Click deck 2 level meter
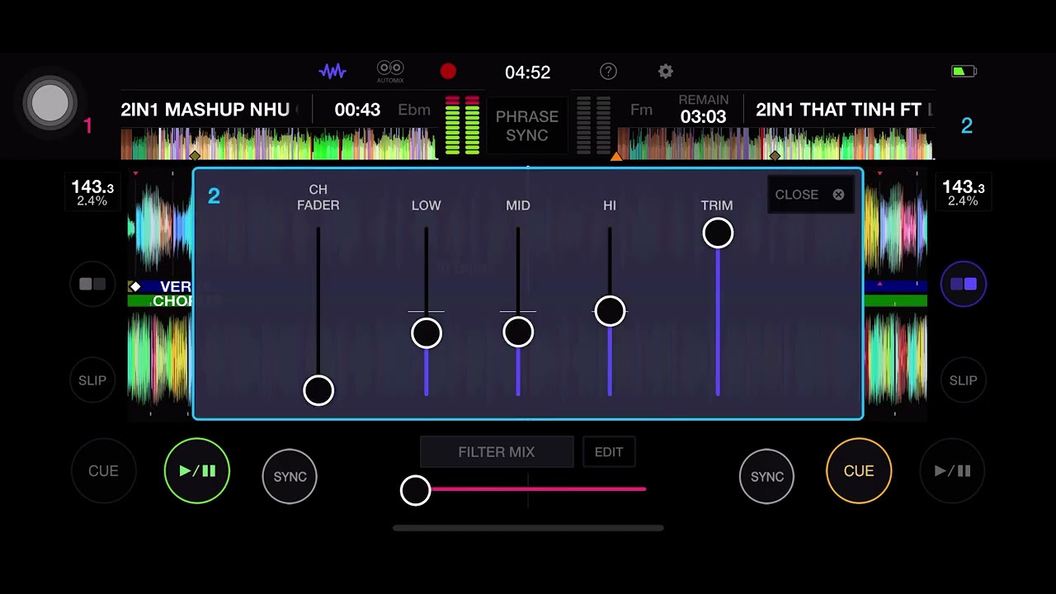 [x=593, y=125]
